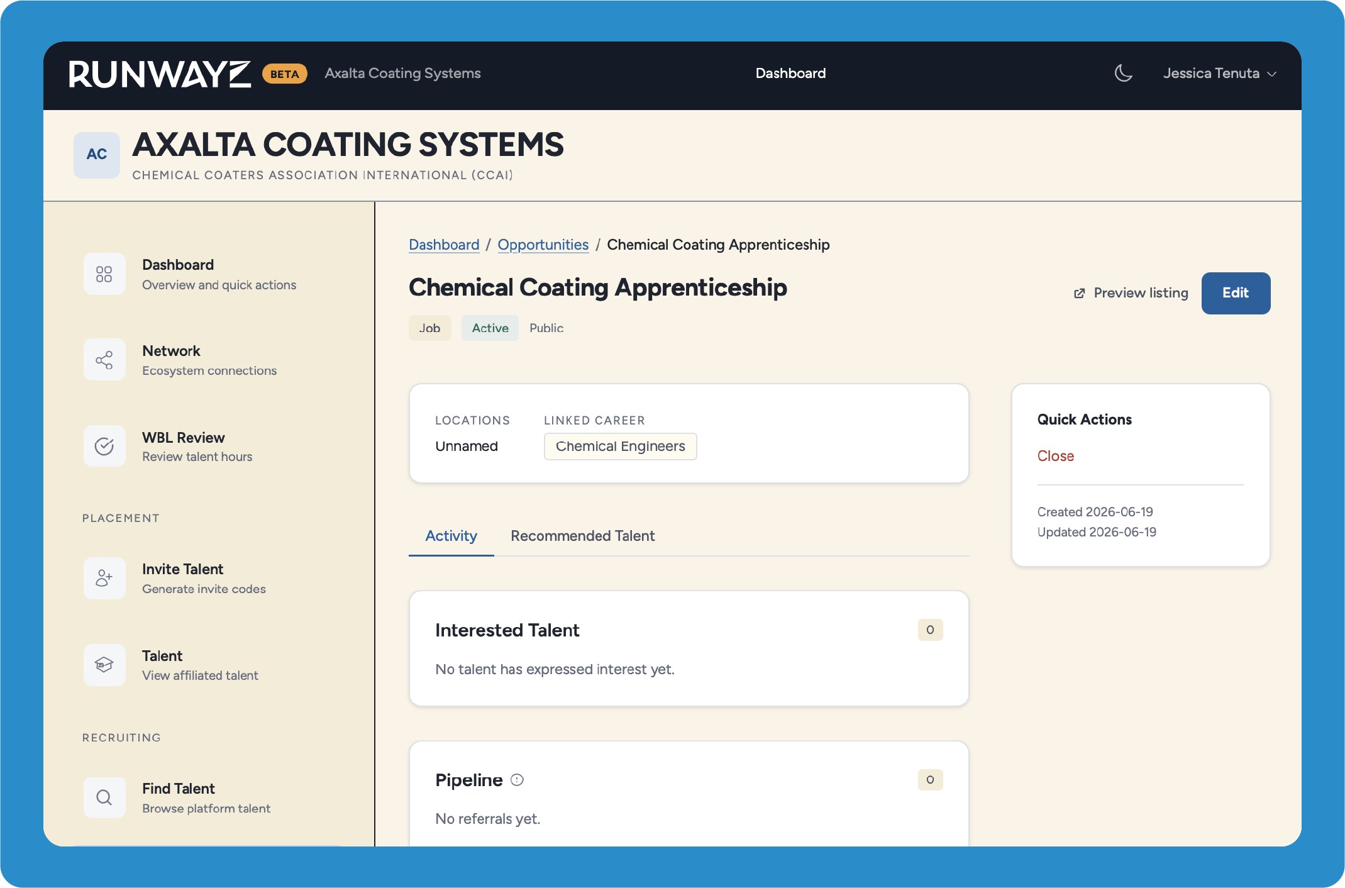Click the Network share icon
The width and height of the screenshot is (1345, 888).
coord(104,360)
